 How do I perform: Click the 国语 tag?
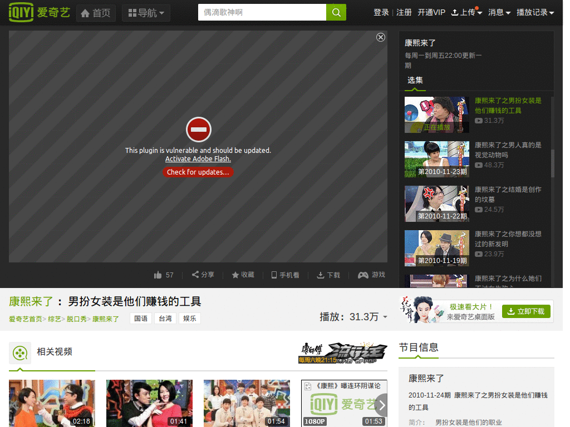pyautogui.click(x=141, y=319)
